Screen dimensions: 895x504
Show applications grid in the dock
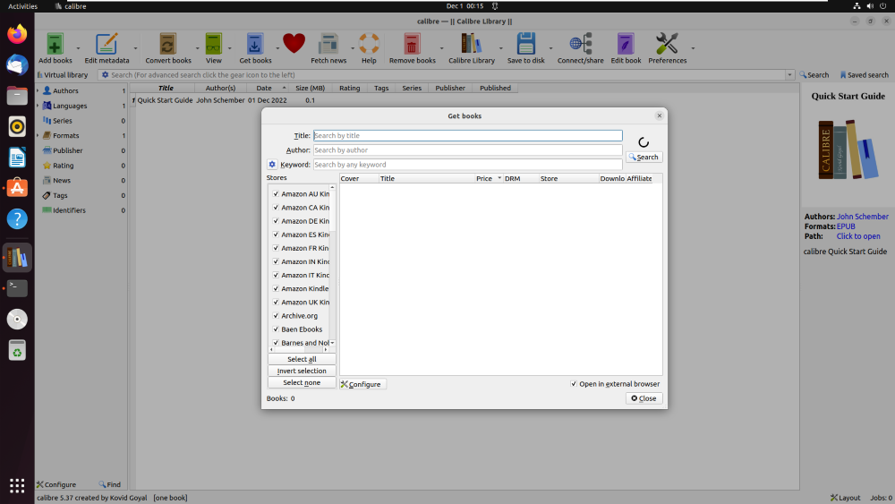pos(17,485)
